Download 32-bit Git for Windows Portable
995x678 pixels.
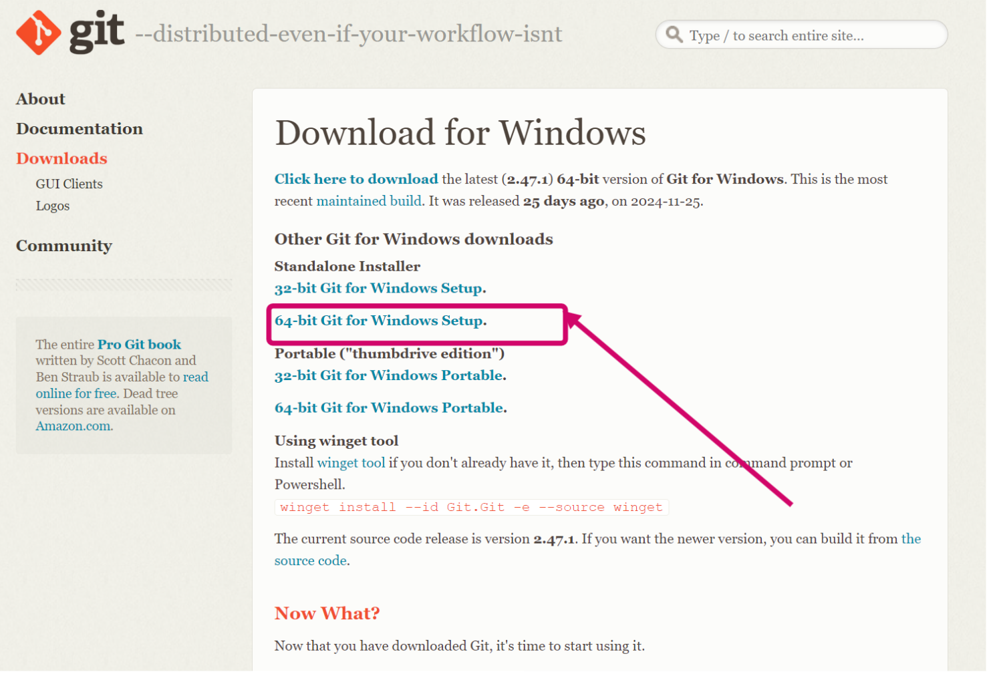(388, 375)
